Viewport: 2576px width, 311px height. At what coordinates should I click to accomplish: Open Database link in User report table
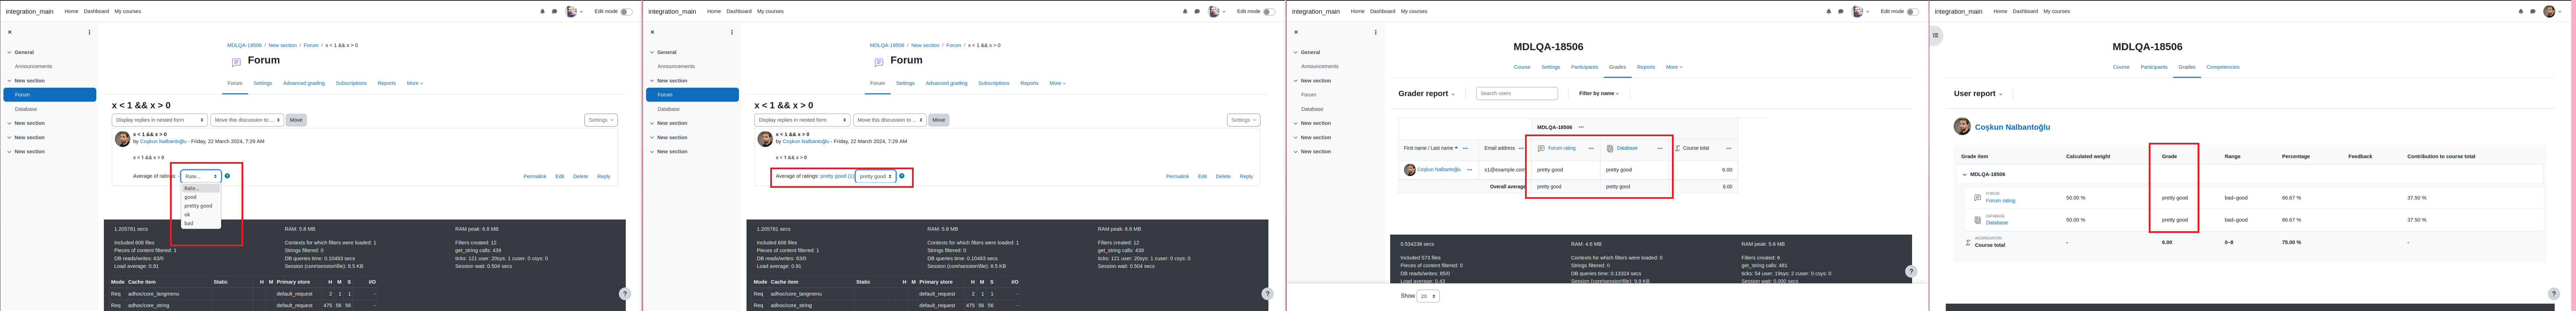pos(1997,223)
